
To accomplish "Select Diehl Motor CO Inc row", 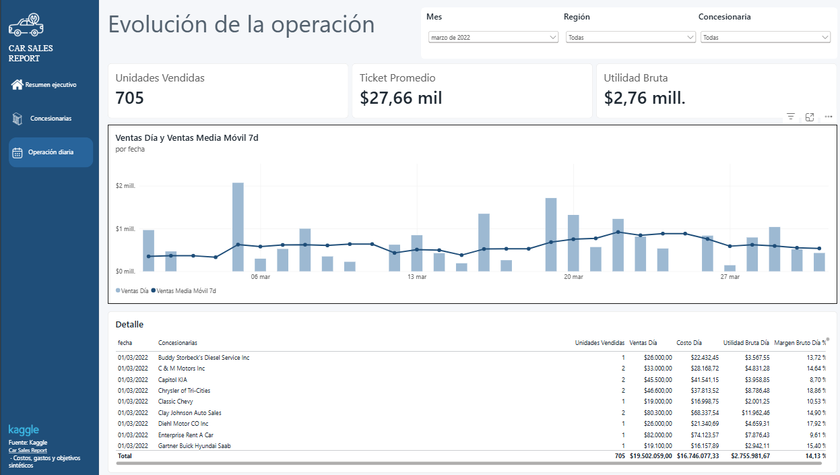I will pyautogui.click(x=472, y=424).
